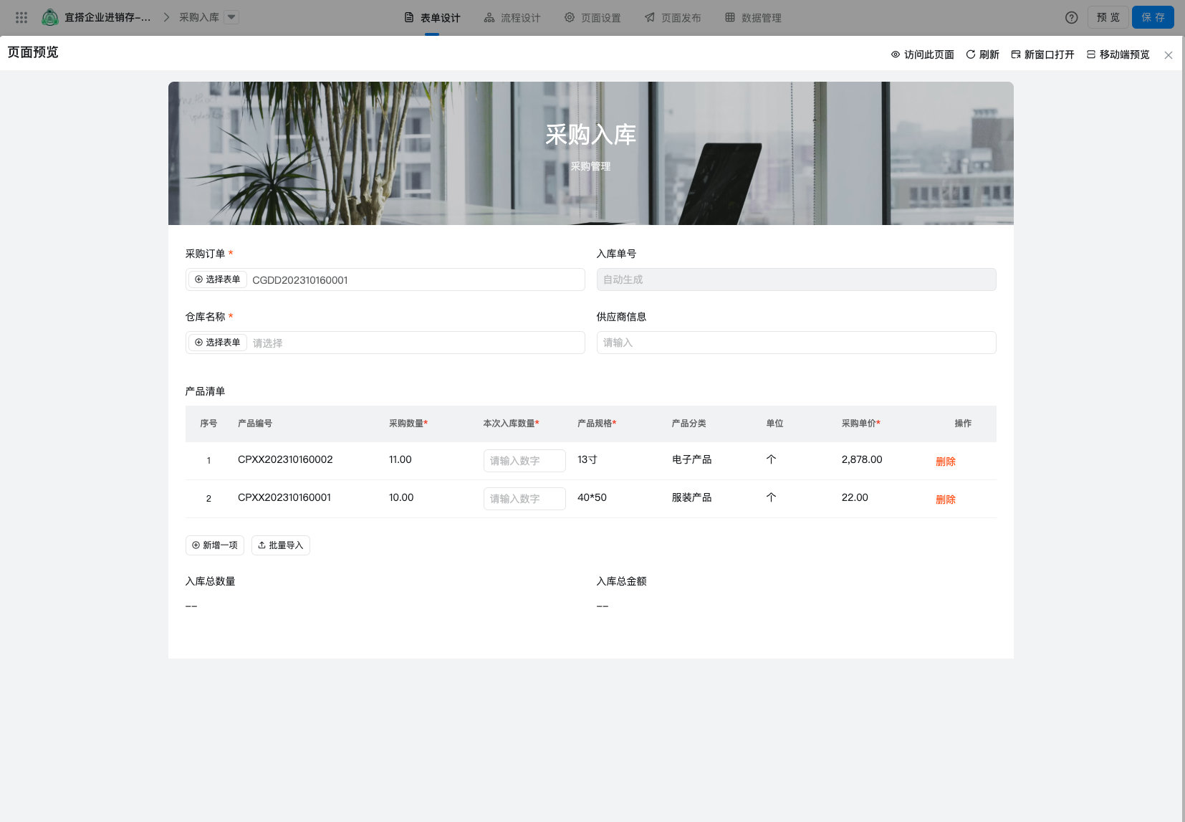Click the 宜搭企业进销存 app name
The width and height of the screenshot is (1185, 822).
tap(107, 17)
